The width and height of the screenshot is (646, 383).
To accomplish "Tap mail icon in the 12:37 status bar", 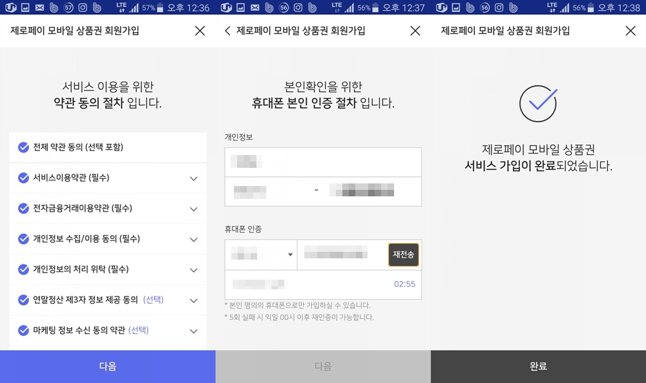I will 255,7.
